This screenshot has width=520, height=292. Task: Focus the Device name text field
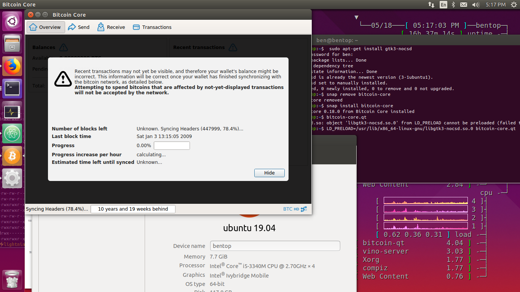(x=275, y=246)
